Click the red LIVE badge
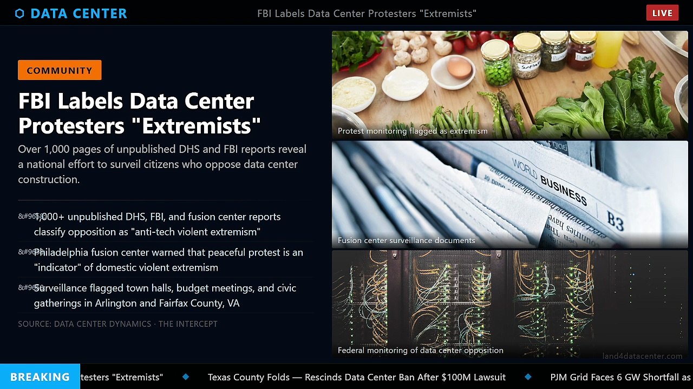 (662, 13)
